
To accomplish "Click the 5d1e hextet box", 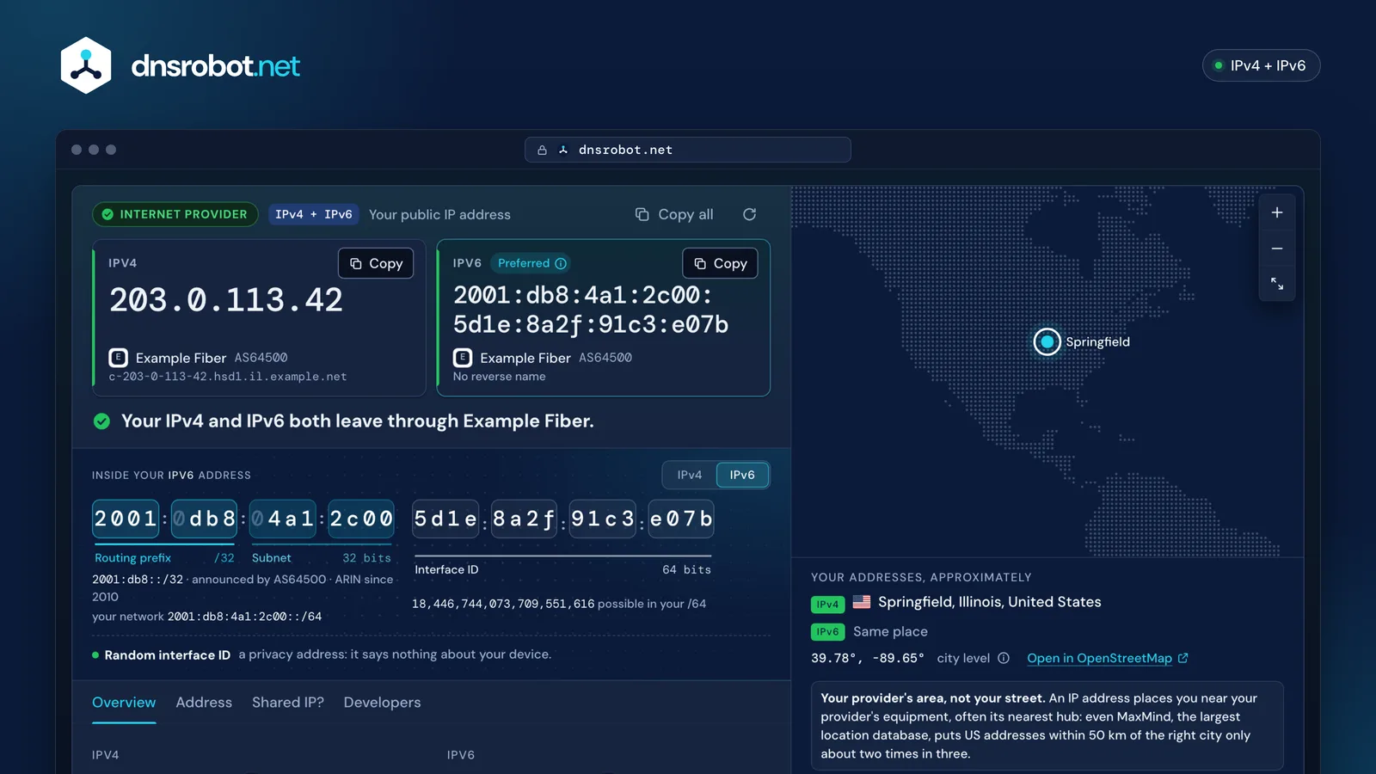I will [x=445, y=519].
